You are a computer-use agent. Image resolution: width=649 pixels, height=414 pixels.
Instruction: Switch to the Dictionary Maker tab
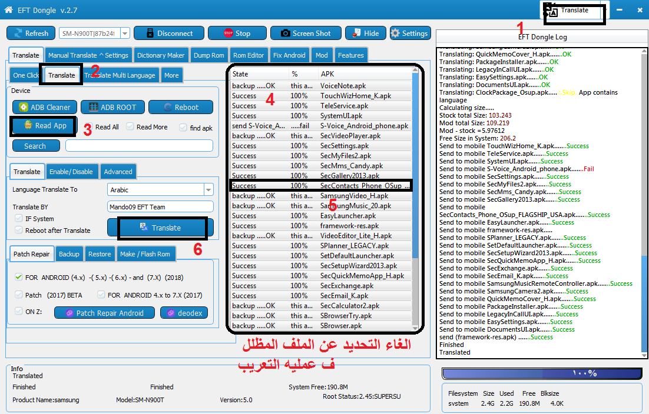(x=161, y=55)
